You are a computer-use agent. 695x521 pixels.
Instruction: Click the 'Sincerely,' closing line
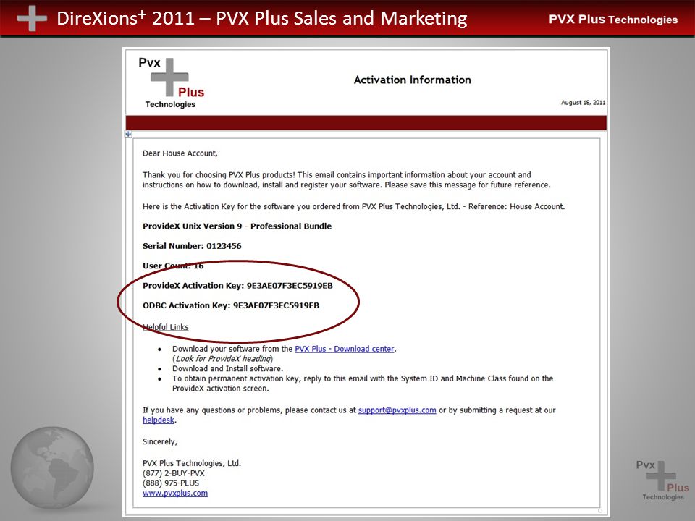click(x=159, y=441)
